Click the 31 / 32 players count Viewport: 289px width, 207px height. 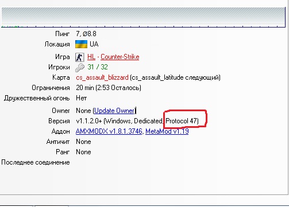coord(98,67)
